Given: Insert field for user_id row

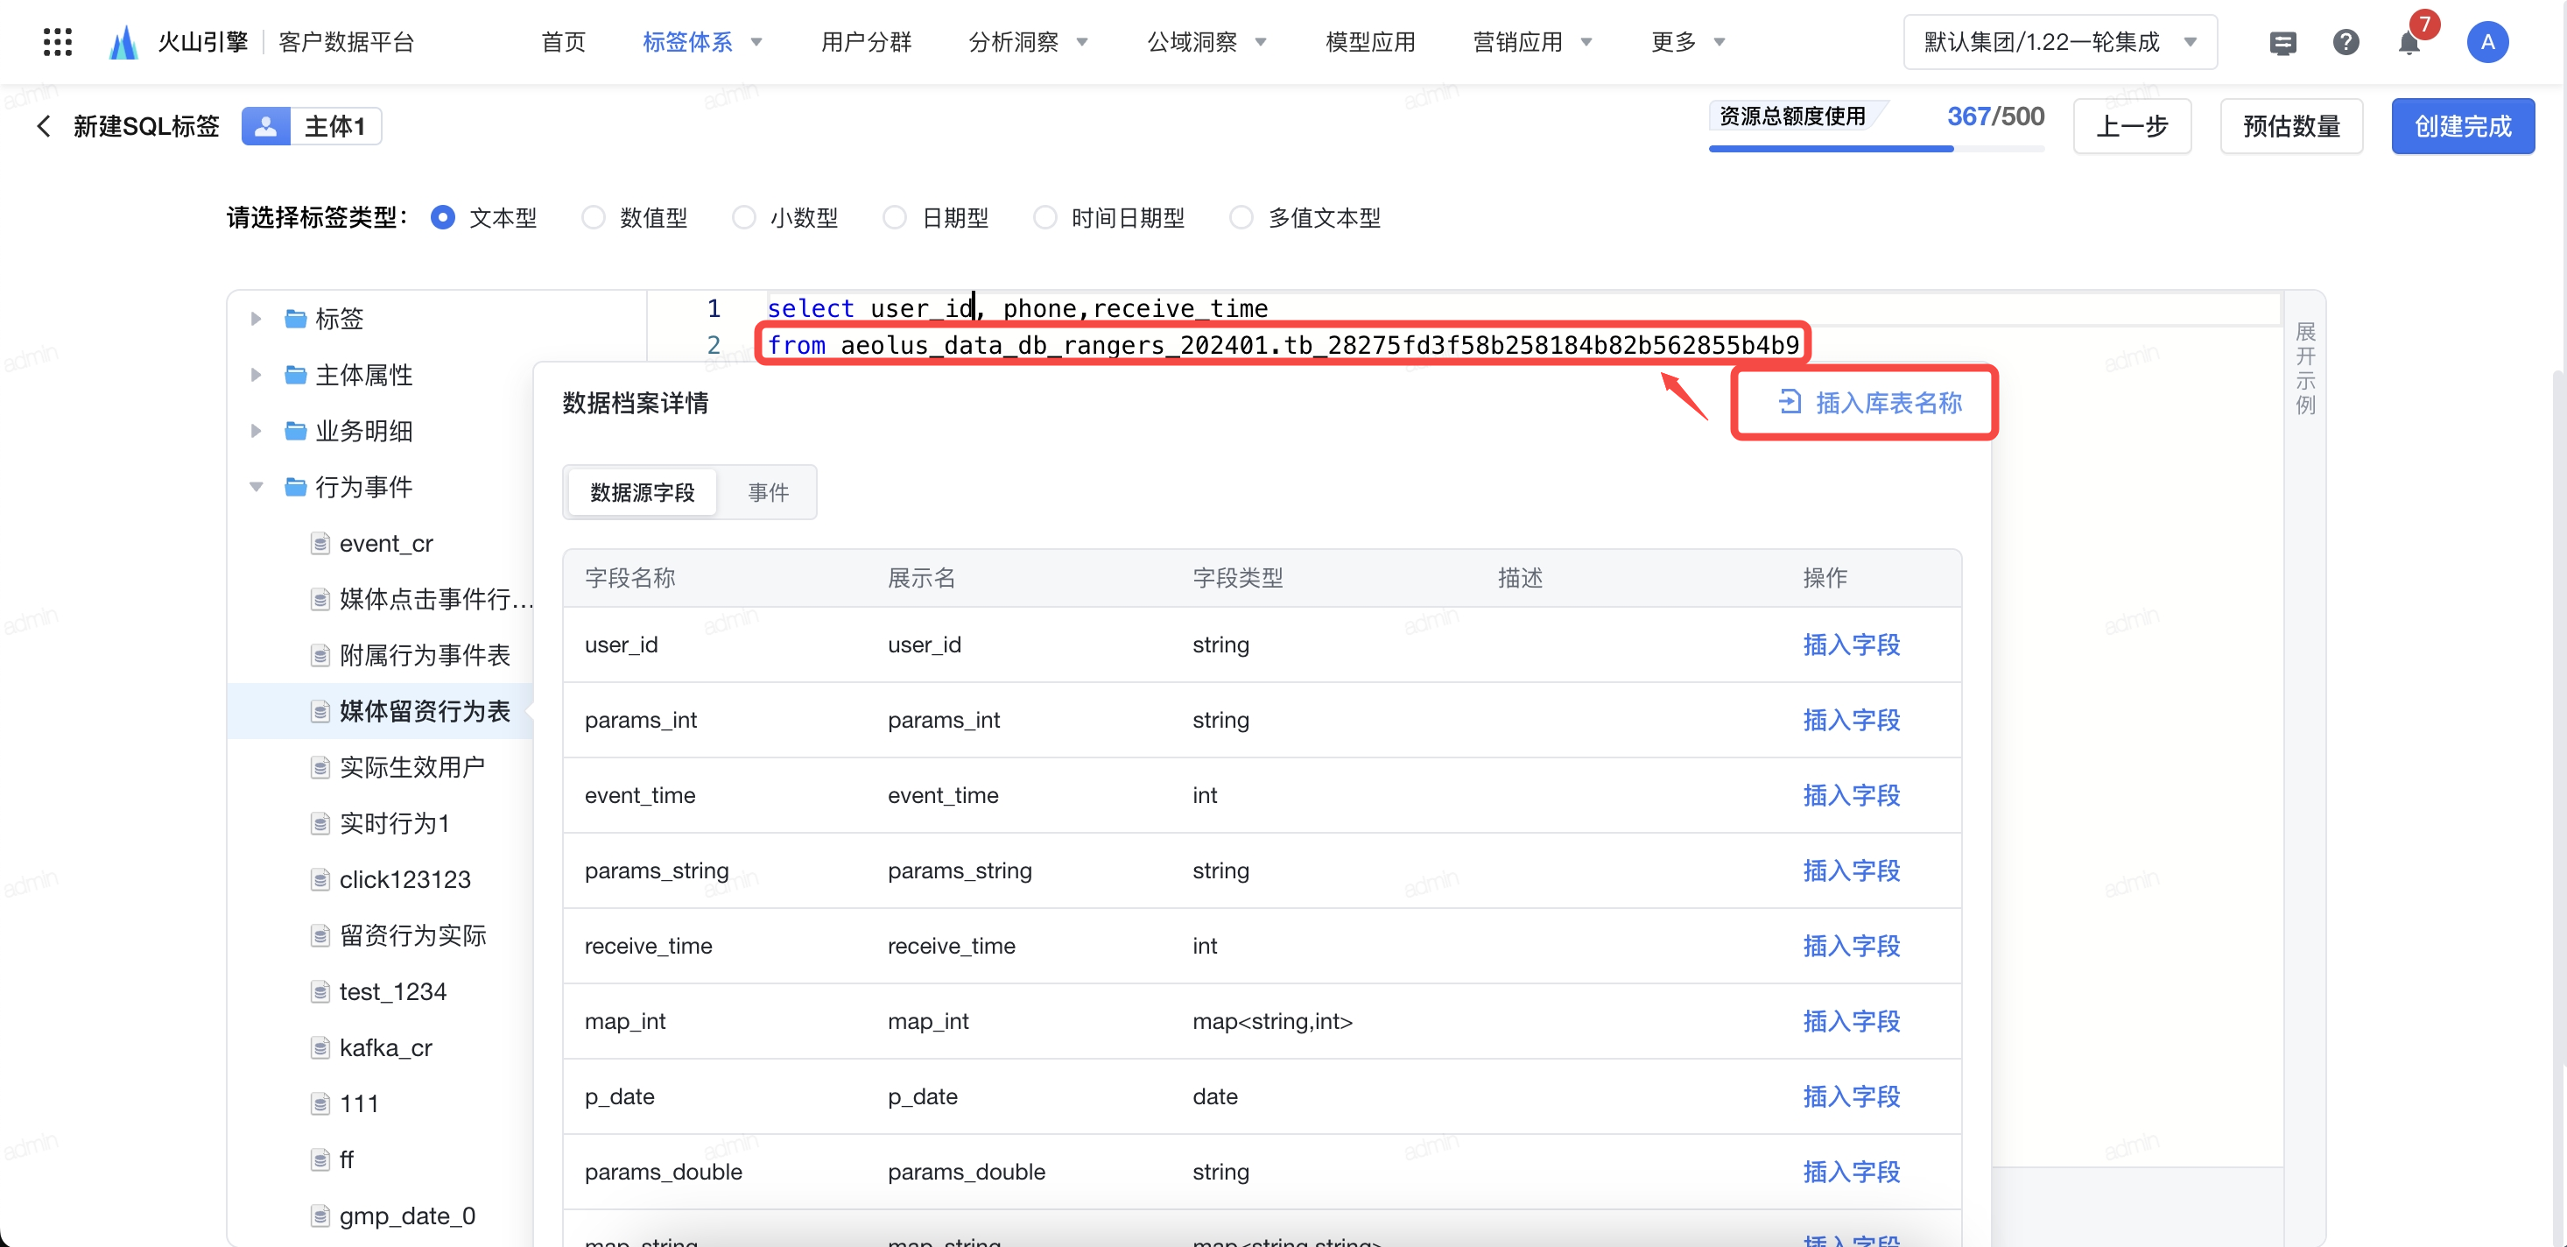Looking at the screenshot, I should [x=1851, y=645].
